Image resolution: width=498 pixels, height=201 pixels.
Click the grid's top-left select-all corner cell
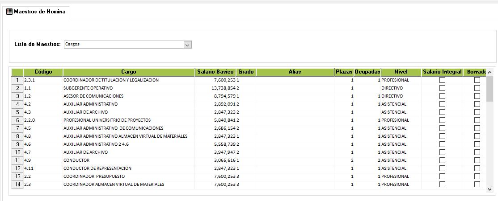[x=17, y=72]
